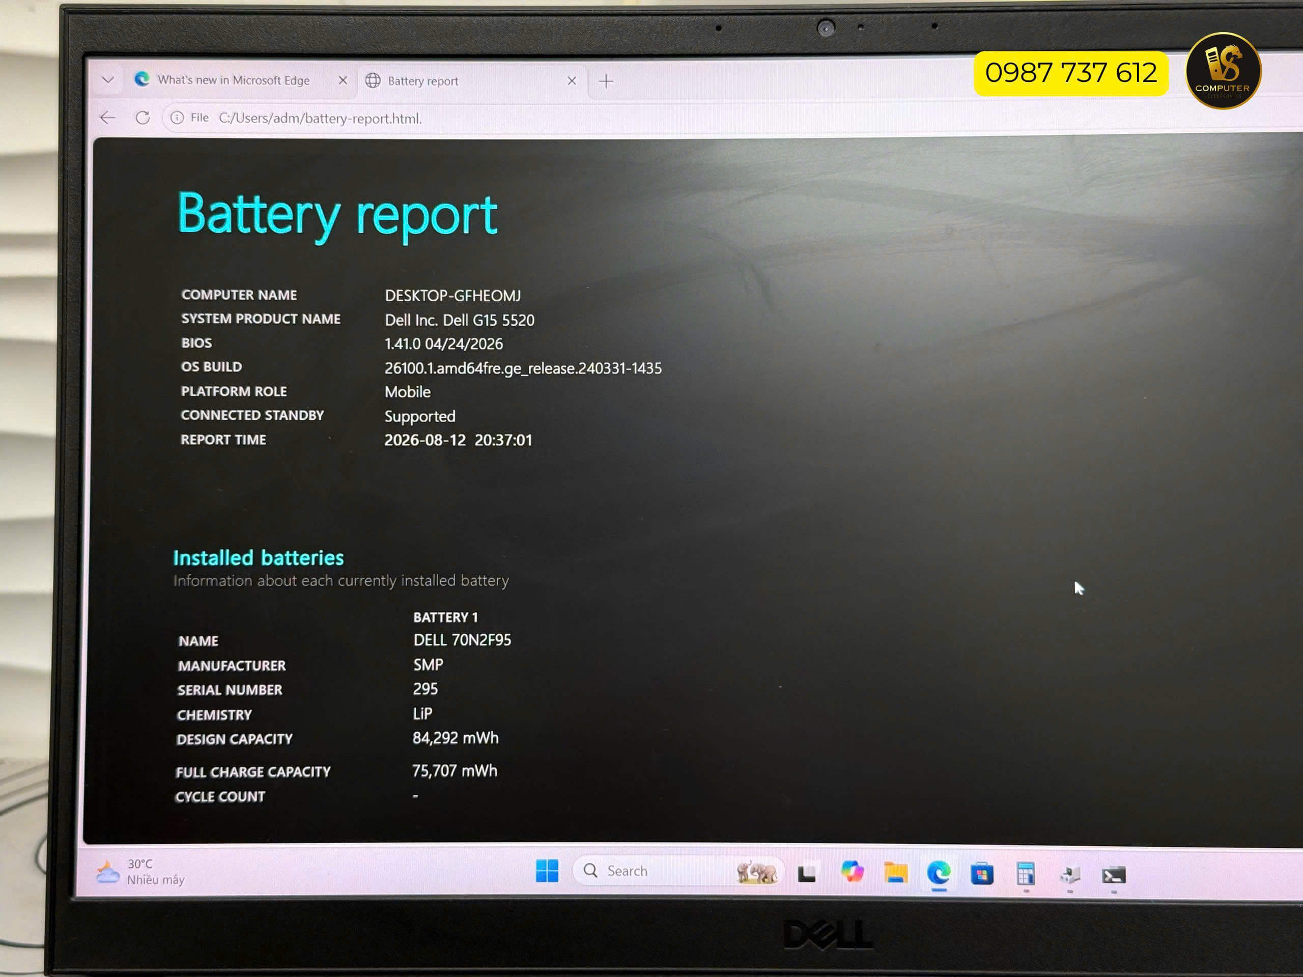1303x977 pixels.
Task: Open the Device Manager taskbar icon
Action: click(1070, 875)
